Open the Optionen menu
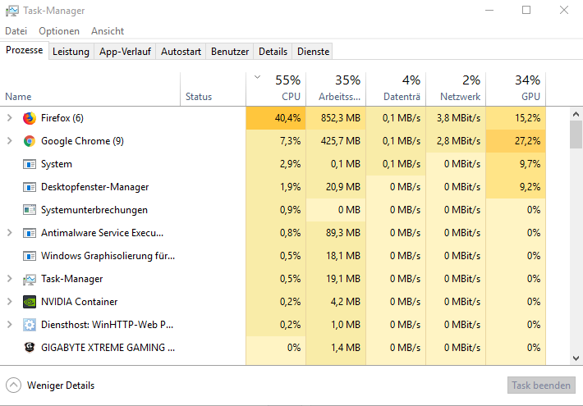Screen dimensions: 583x406 click(59, 31)
